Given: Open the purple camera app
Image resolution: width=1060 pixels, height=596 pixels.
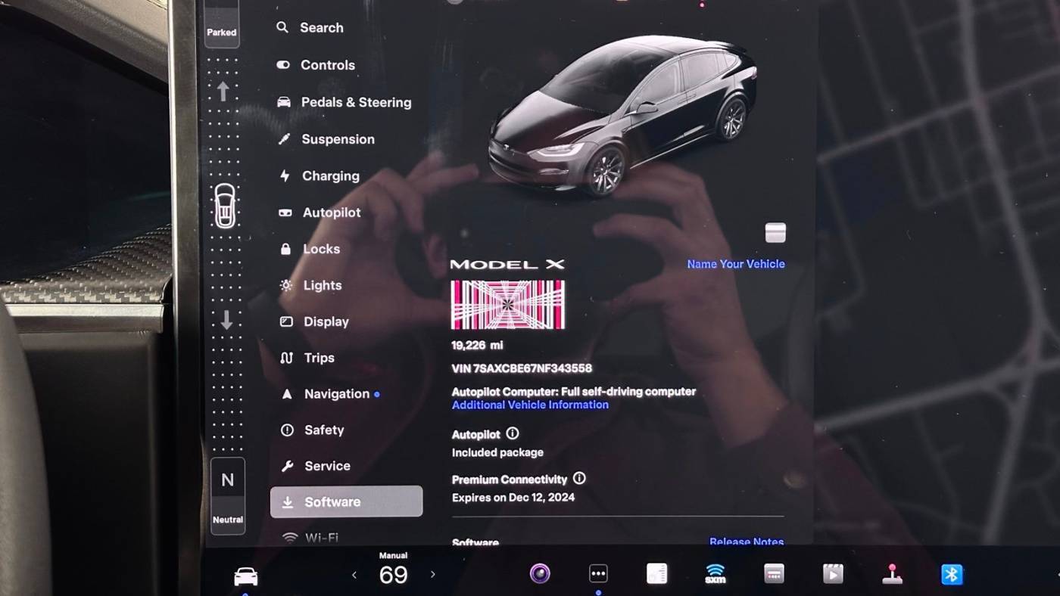Looking at the screenshot, I should point(540,574).
